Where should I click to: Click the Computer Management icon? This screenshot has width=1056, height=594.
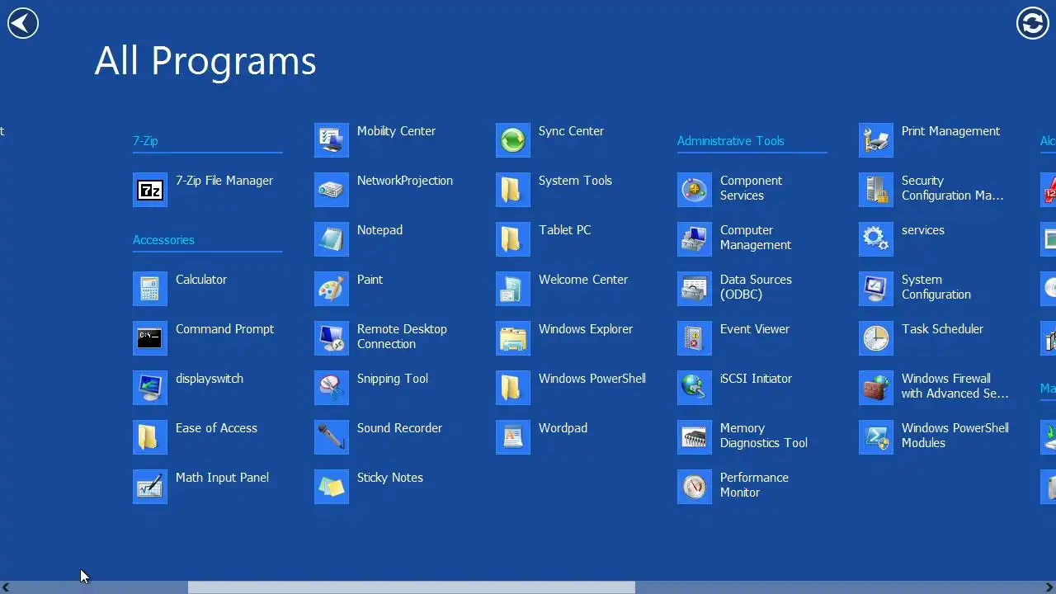695,239
